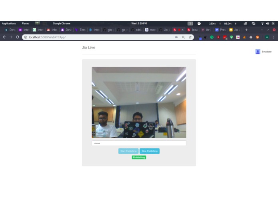Switch to the go-r GitHub tab

click(x=122, y=30)
